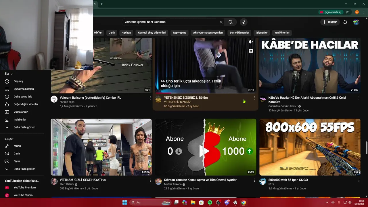Open the Chrome three-dot menu
Viewport: 368px width, 207px height.
coord(364,12)
